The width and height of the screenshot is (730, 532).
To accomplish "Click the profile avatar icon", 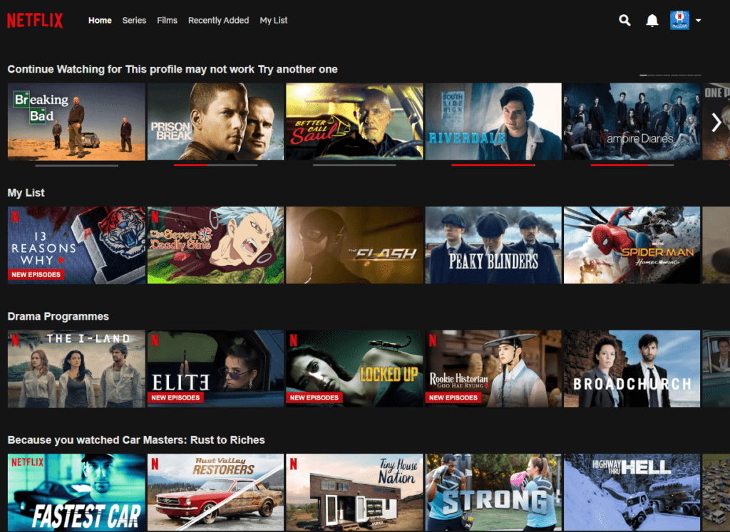I will coord(679,21).
